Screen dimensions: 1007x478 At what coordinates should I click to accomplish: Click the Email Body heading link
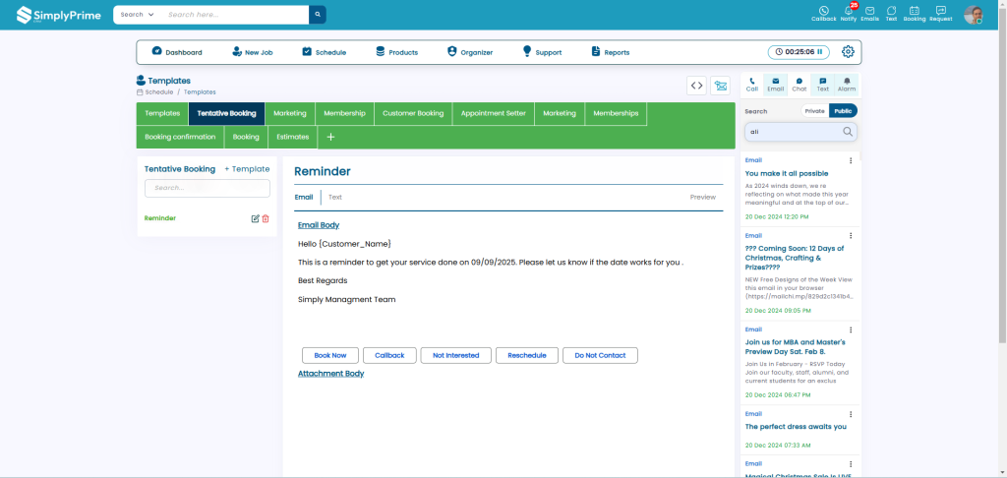click(319, 225)
